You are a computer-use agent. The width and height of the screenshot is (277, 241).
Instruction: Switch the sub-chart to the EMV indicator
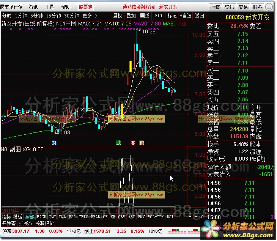pyautogui.click(x=141, y=216)
